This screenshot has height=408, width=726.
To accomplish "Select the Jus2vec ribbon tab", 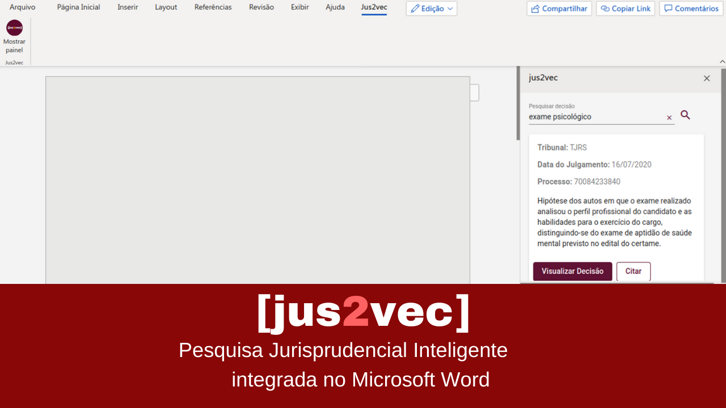I will tap(374, 7).
